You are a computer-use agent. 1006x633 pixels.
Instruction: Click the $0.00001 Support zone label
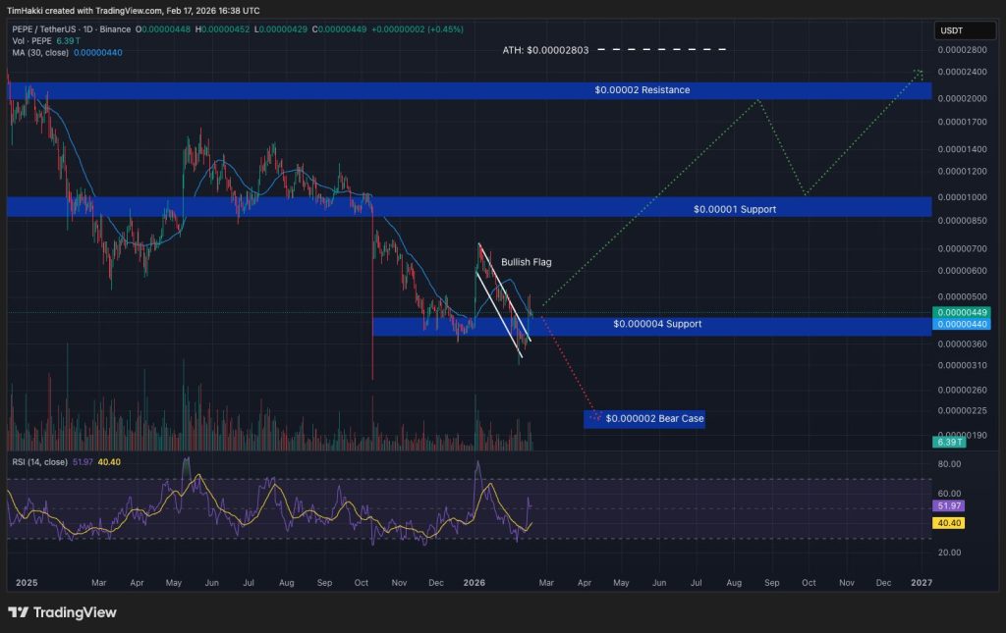tap(734, 209)
